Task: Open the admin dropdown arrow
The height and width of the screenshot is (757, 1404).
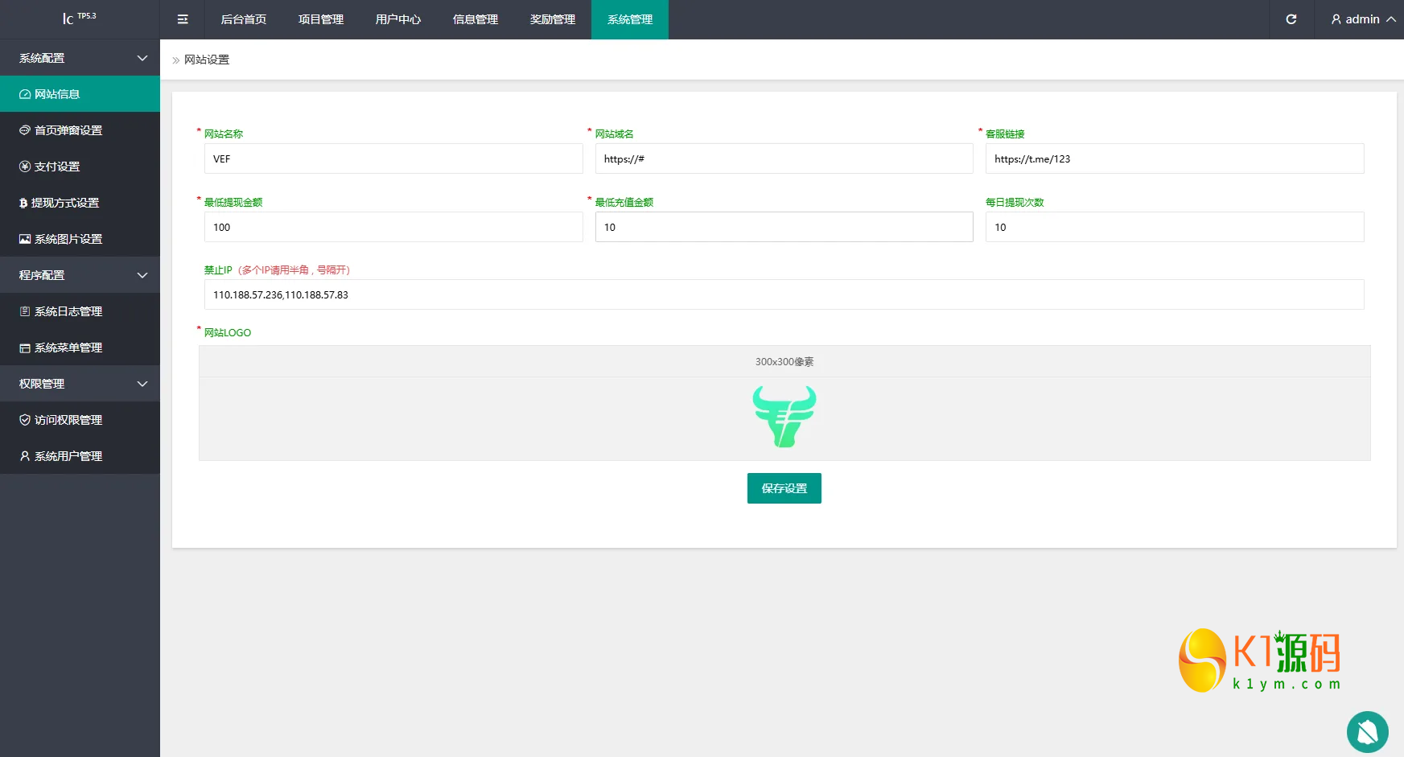Action: [1390, 19]
